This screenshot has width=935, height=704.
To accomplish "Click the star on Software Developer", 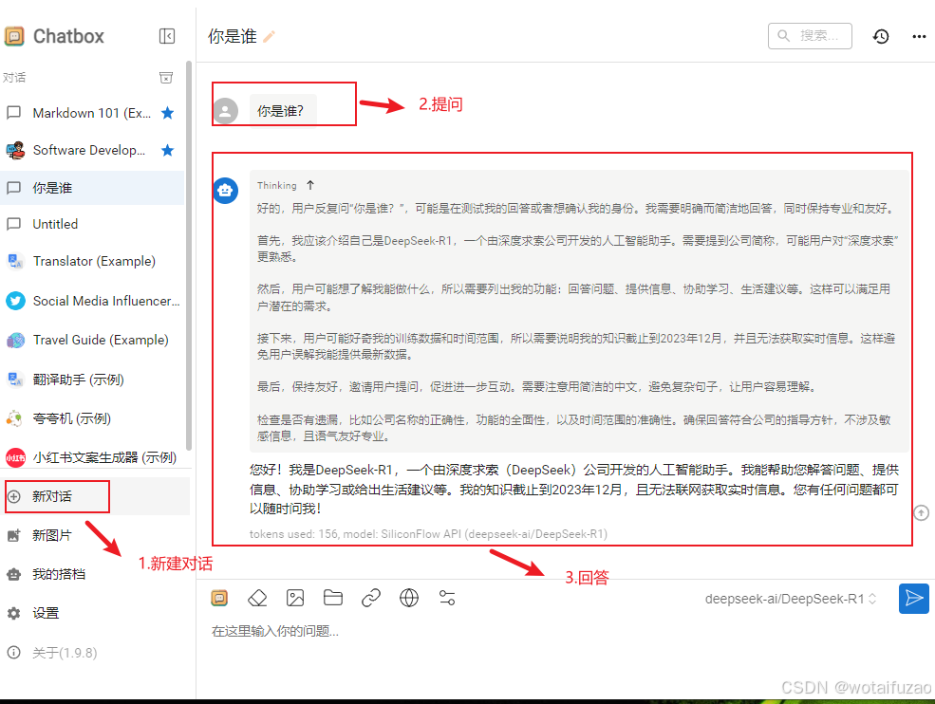I will [168, 150].
